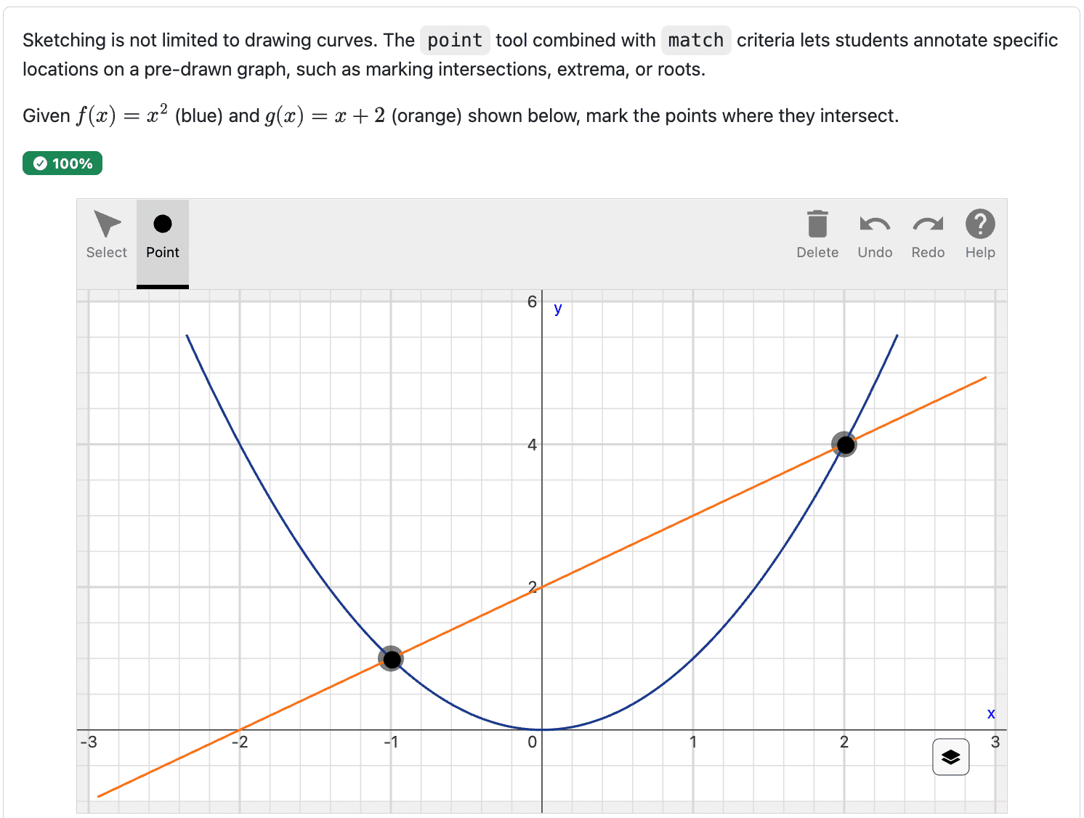
Task: Click the 100% score badge
Action: tap(62, 163)
